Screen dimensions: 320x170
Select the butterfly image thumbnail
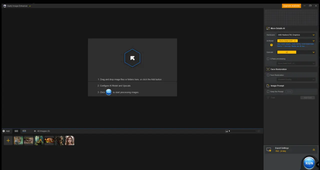point(29,141)
